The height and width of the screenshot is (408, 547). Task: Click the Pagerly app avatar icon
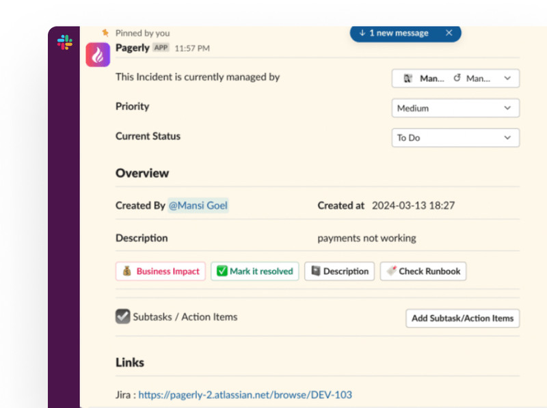(x=97, y=54)
